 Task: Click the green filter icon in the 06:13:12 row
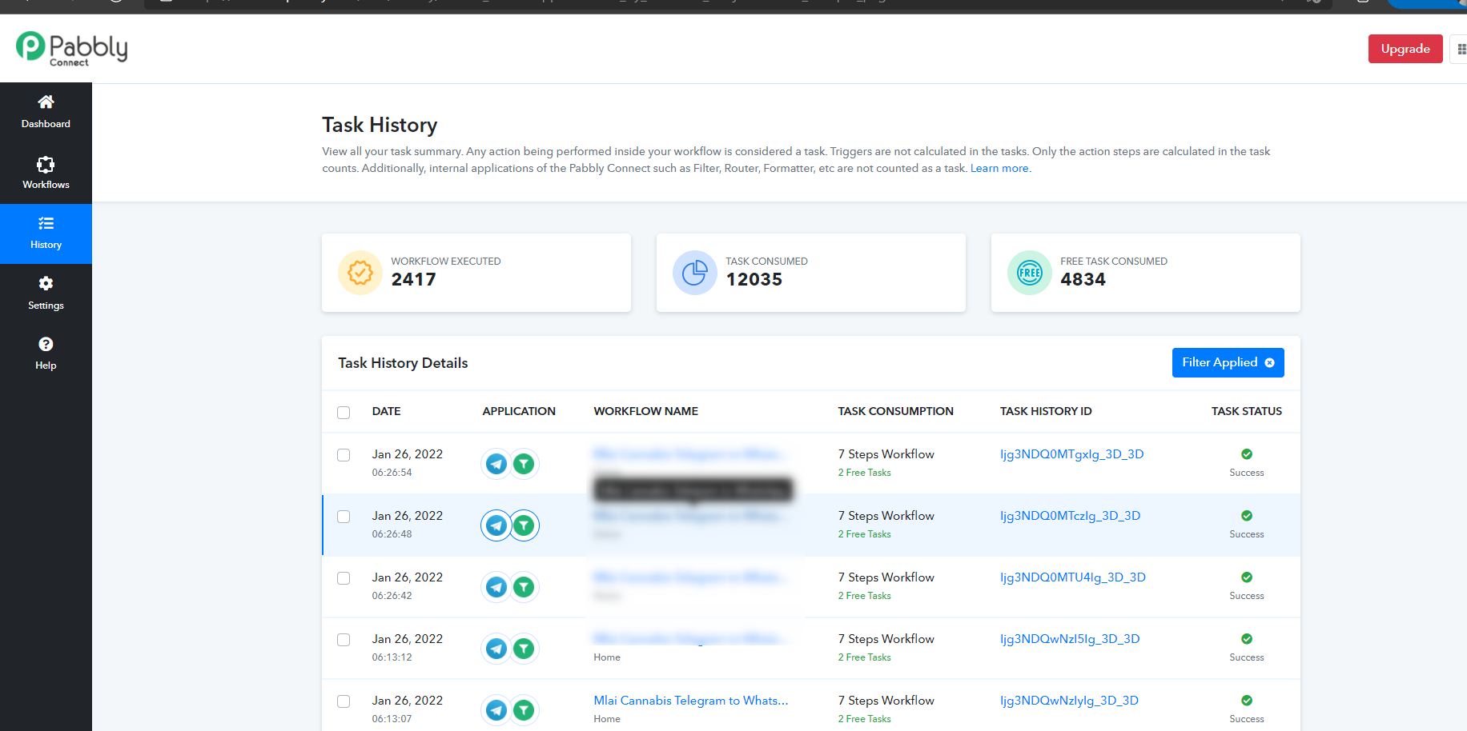pyautogui.click(x=524, y=649)
